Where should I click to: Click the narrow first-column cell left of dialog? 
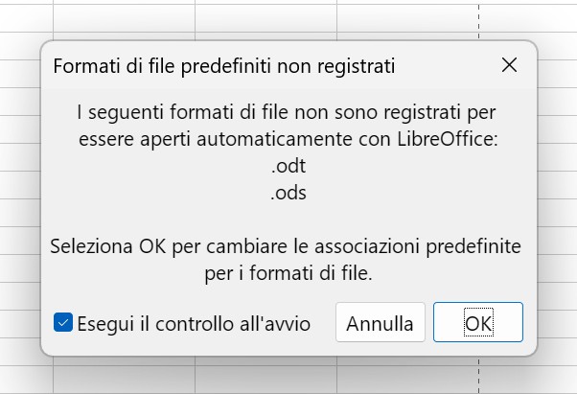(x=20, y=185)
